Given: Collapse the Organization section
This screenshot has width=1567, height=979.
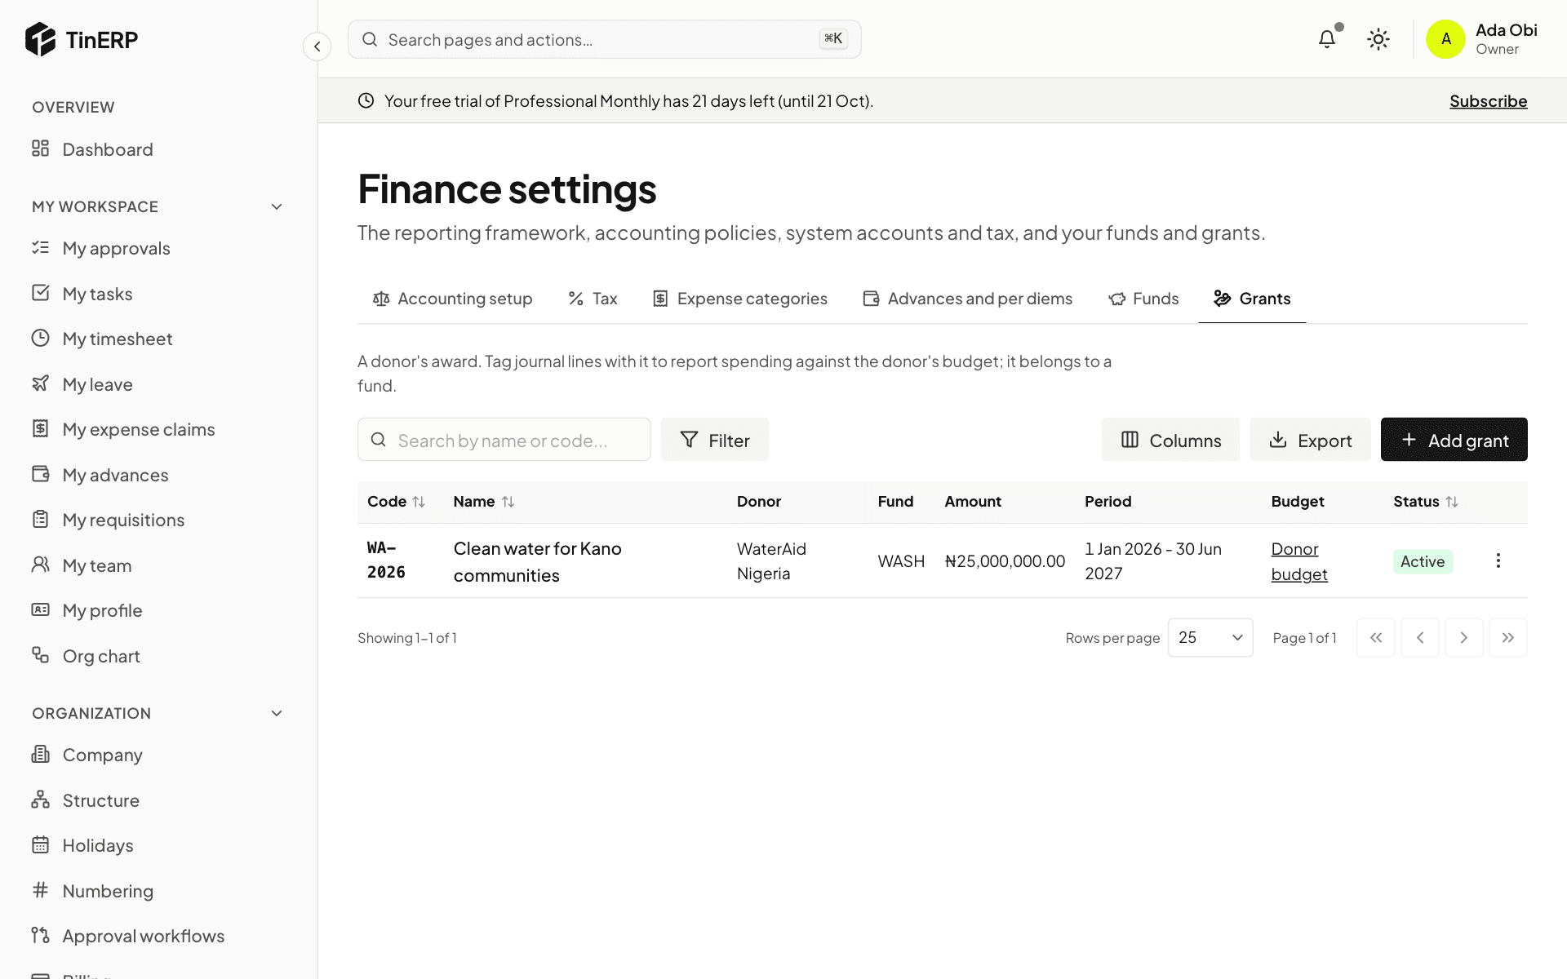Looking at the screenshot, I should [277, 714].
